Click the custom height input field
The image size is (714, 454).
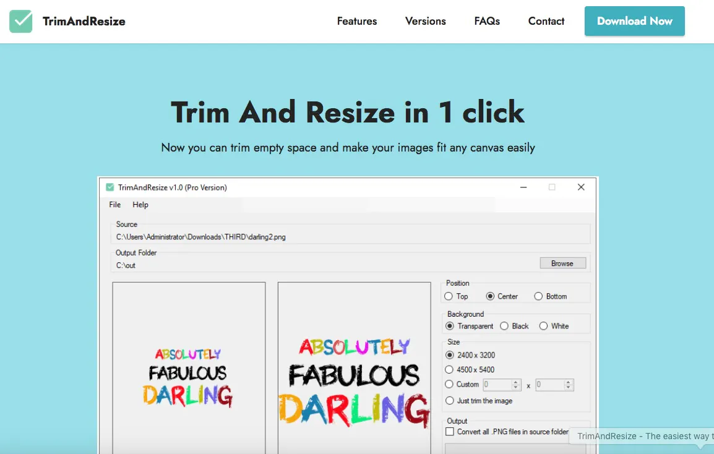pos(549,385)
